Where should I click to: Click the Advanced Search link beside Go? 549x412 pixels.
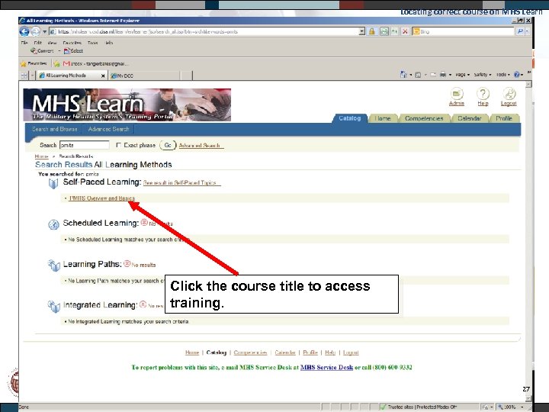click(x=200, y=146)
